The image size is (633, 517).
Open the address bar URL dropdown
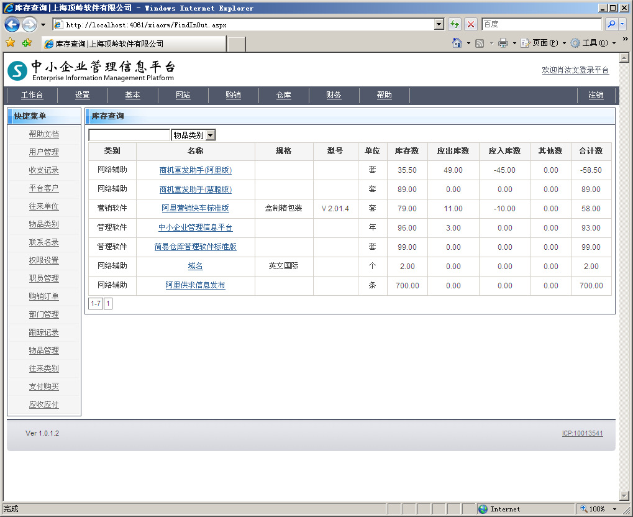point(439,24)
